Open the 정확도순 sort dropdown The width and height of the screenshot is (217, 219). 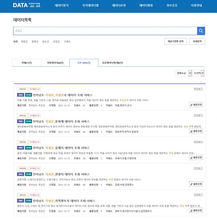coord(184,73)
